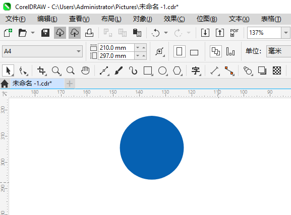Add a new document with plus tab
This screenshot has height=215, width=291.
click(70, 84)
